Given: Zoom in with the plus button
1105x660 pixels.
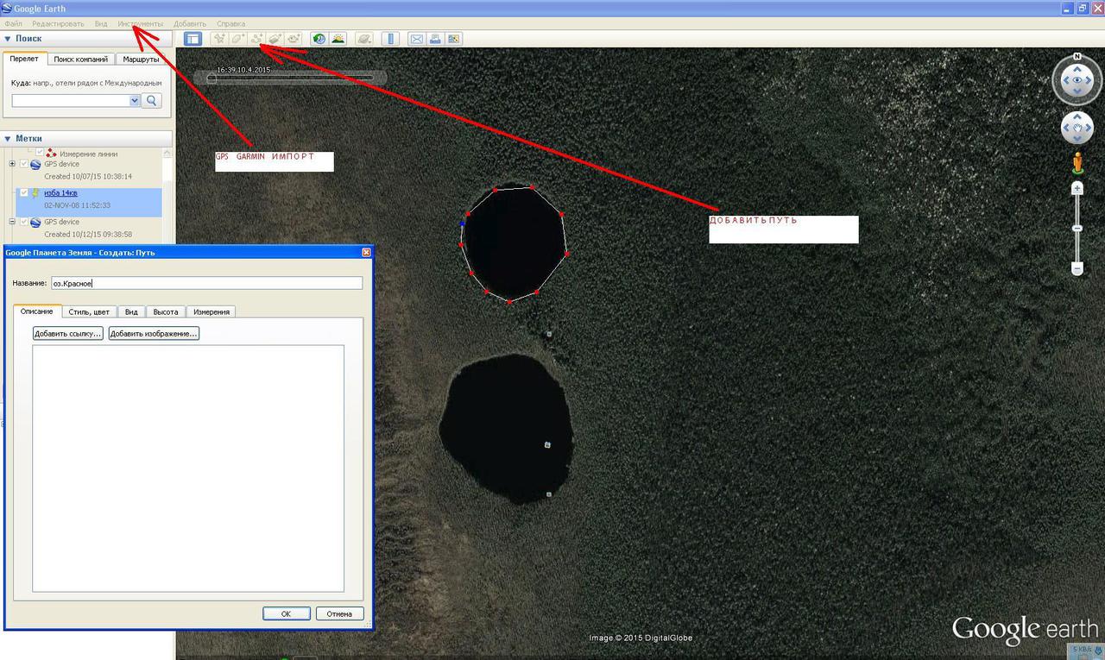Looking at the screenshot, I should pyautogui.click(x=1077, y=187).
